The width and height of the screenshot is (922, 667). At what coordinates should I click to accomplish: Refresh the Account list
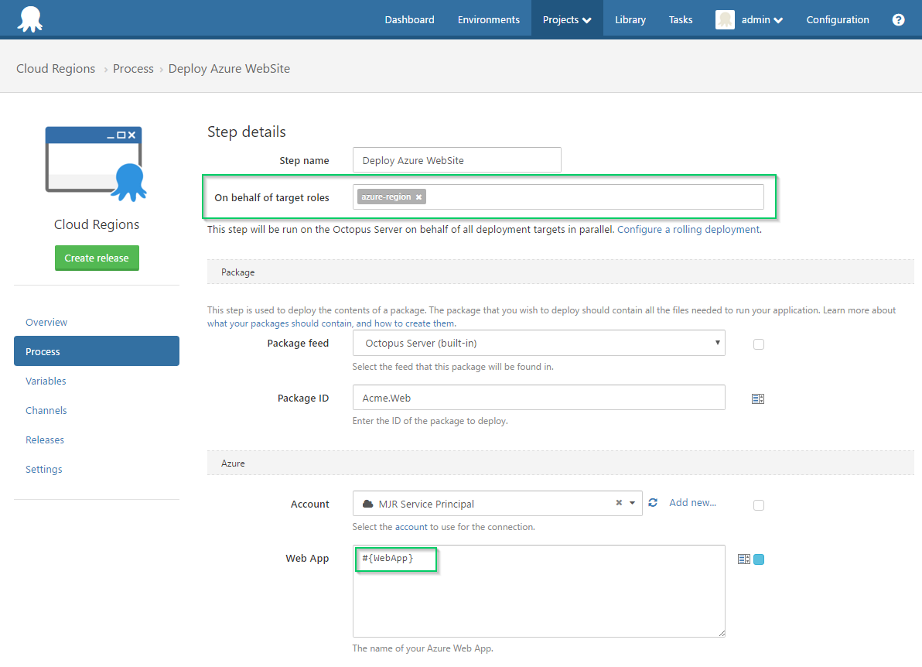(x=652, y=502)
